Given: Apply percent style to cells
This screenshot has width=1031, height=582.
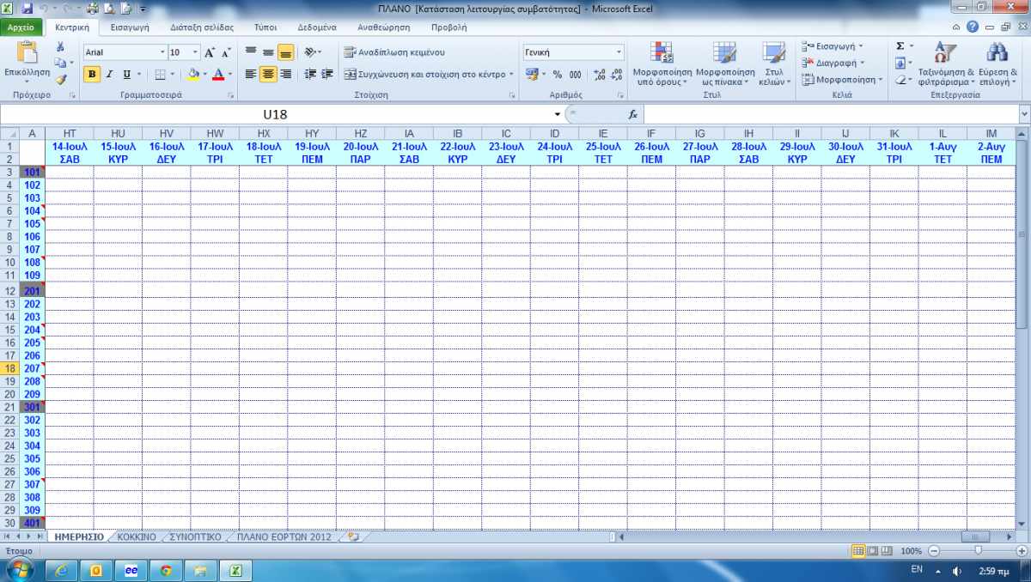Looking at the screenshot, I should point(557,74).
